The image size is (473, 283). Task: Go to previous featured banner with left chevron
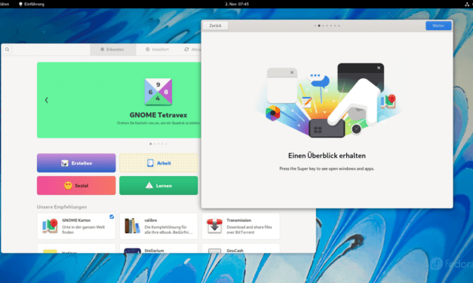47,100
